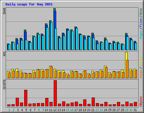Click the 3648 y-axis value

4,11
